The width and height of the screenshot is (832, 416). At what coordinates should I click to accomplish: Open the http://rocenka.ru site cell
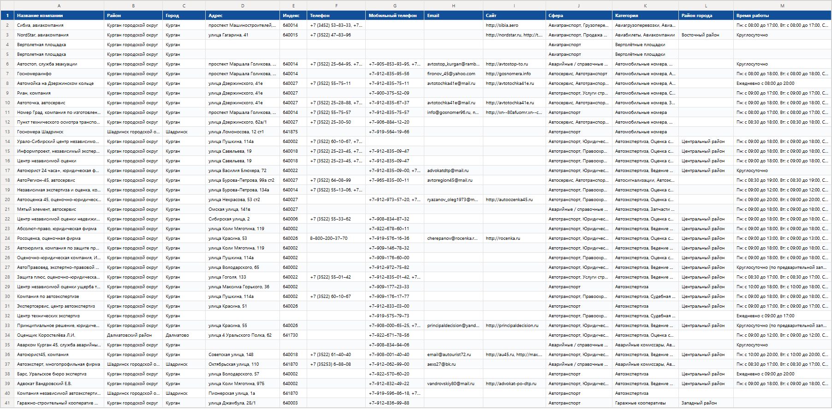(x=514, y=238)
